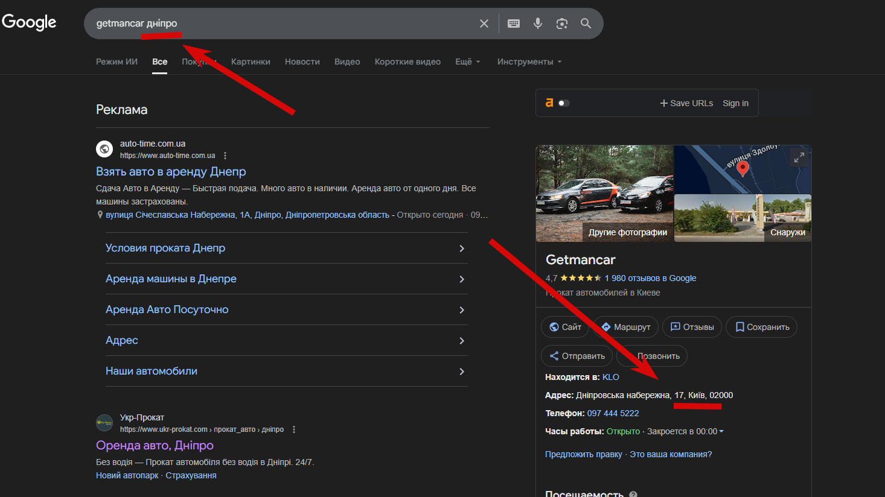This screenshot has height=497, width=885.
Task: Open the Инструменты dropdown
Action: [529, 62]
